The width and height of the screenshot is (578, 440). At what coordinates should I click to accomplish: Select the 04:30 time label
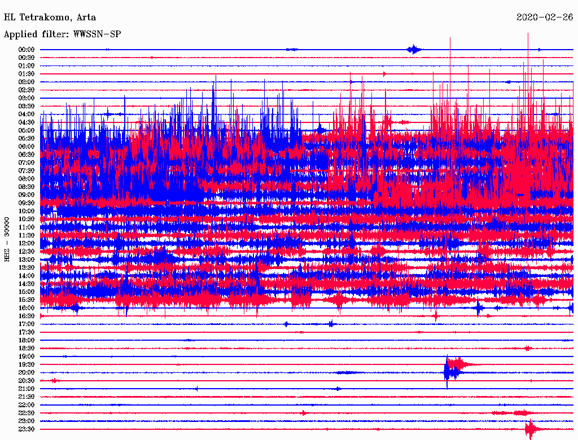[x=27, y=122]
